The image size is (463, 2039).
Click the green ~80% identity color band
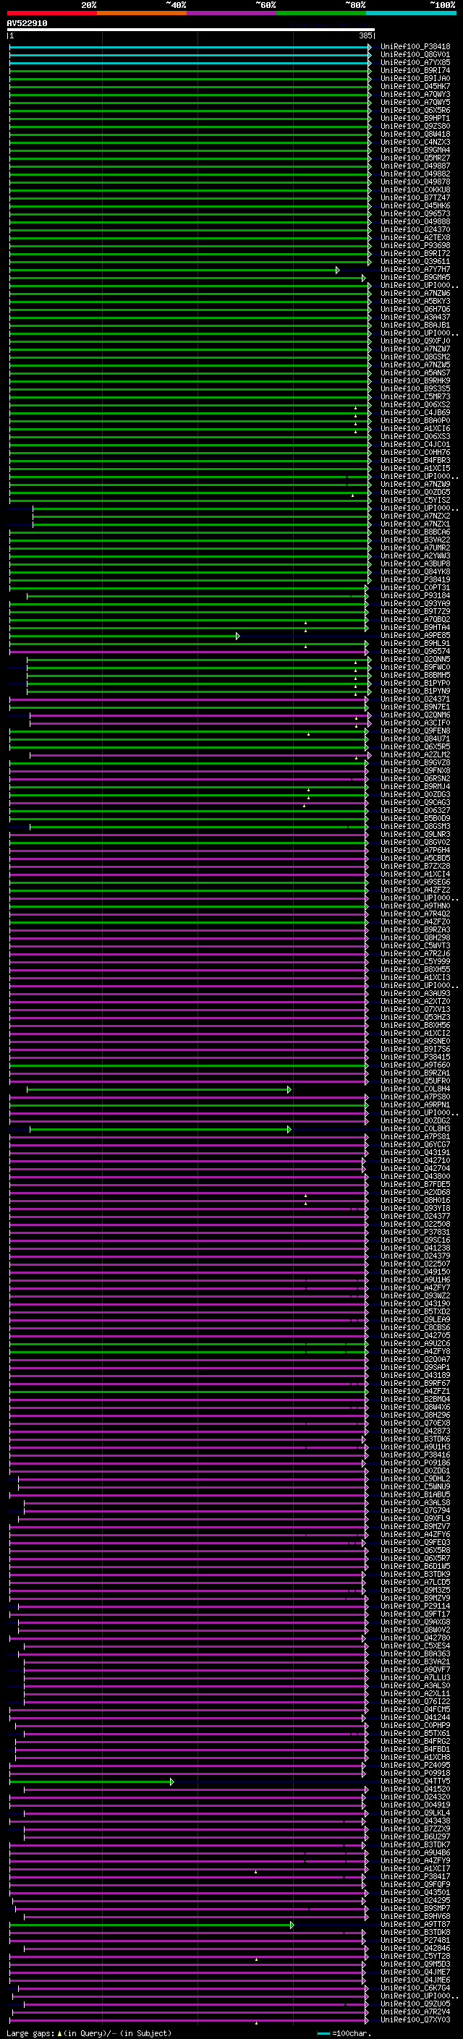point(321,13)
